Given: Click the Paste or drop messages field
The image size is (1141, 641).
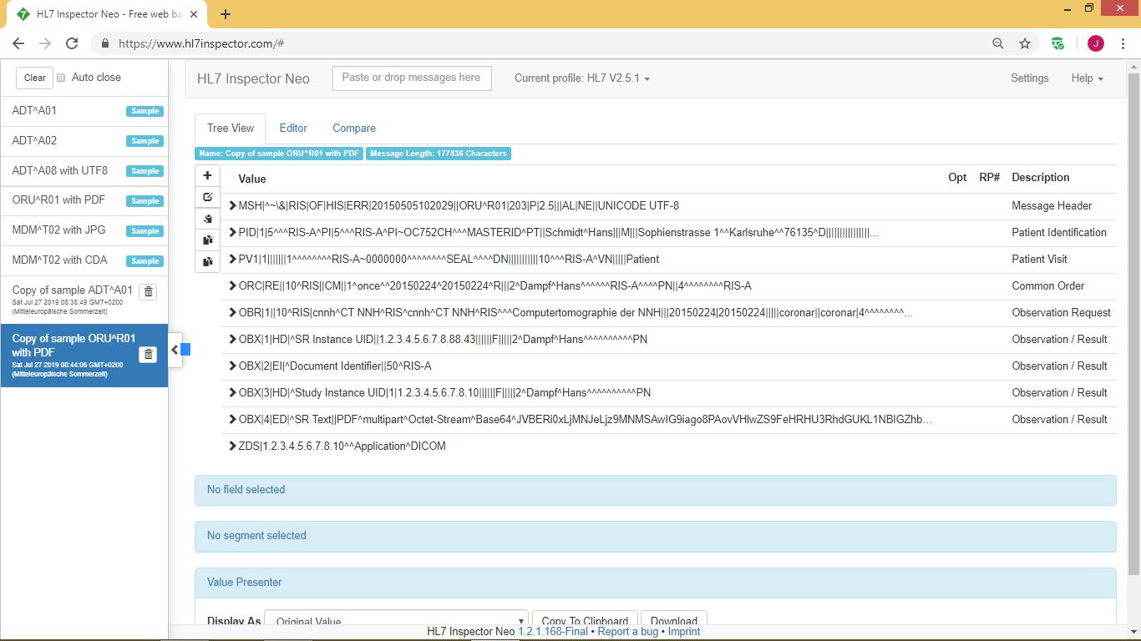Looking at the screenshot, I should pos(412,78).
